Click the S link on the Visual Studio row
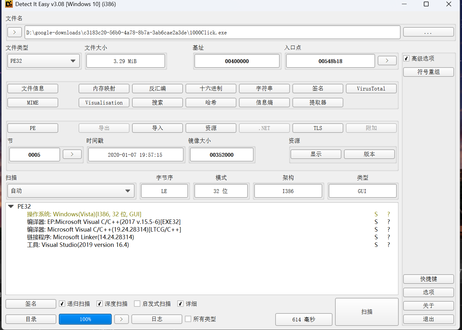 (376, 245)
